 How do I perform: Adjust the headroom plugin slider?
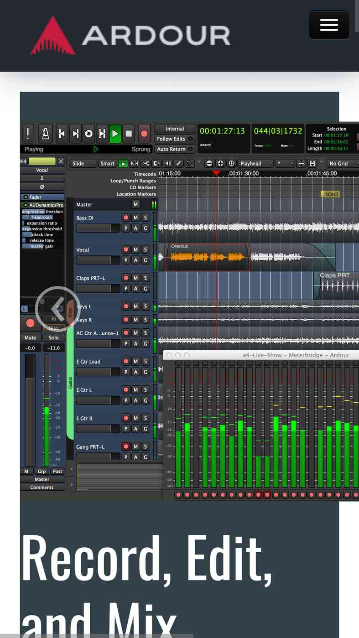tap(42, 218)
